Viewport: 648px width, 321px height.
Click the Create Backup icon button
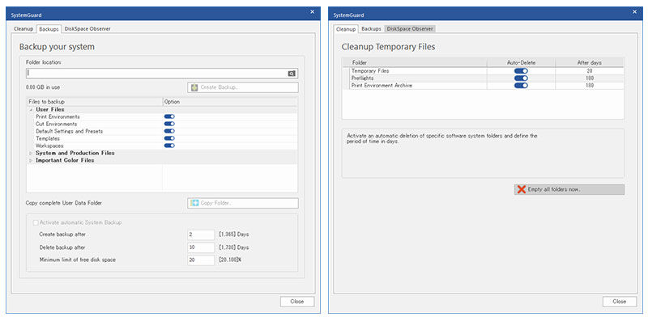(x=194, y=87)
